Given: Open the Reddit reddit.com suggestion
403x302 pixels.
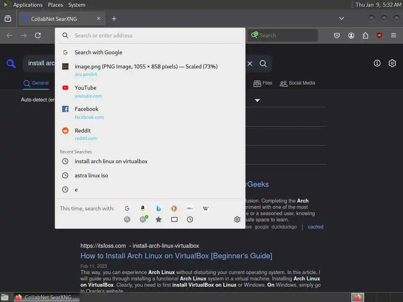Looking at the screenshot, I should [150, 134].
